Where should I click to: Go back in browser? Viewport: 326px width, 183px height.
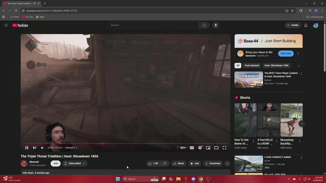(4, 11)
